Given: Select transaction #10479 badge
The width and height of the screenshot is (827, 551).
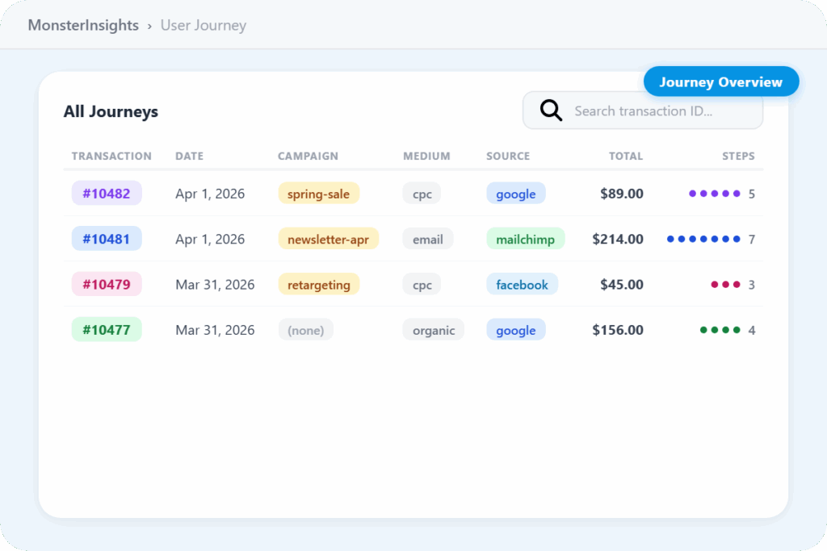Looking at the screenshot, I should tap(107, 284).
